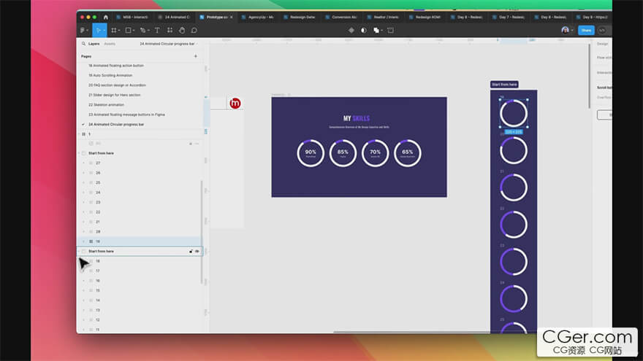Select layer 16 in layers list

tap(140, 281)
